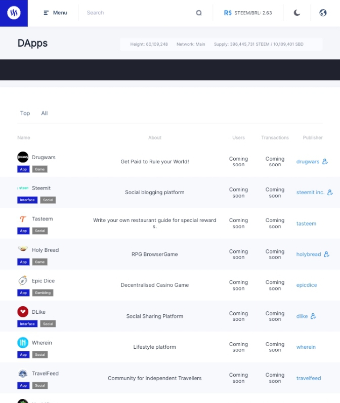Viewport: 340px width, 403px height.
Task: Click the Supply STEEM / SBD stat
Action: (x=259, y=44)
